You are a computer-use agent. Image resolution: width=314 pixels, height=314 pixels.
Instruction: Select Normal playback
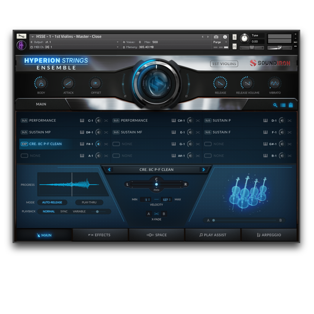(49, 211)
